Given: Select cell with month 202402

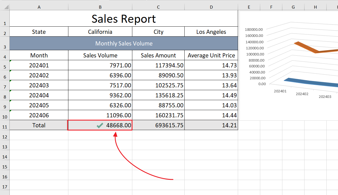Looking at the screenshot, I should 39,75.
